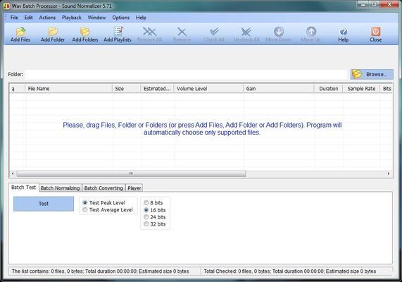
Task: Switch to the Batch Converting tab
Action: 103,188
